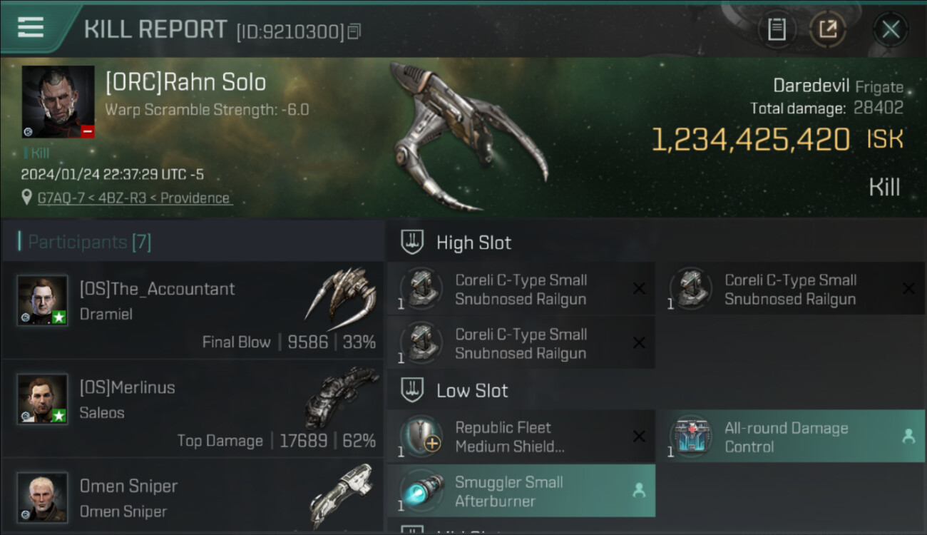This screenshot has width=927, height=535.
Task: Select the Dramiel ship image
Action: coord(342,293)
